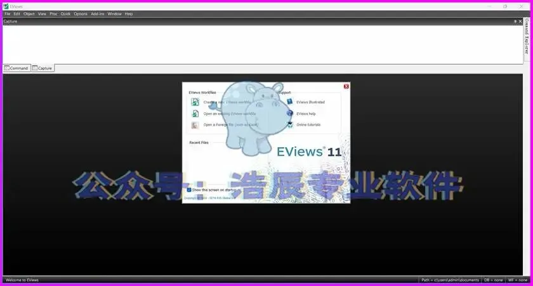Open the Quick menu
Image resolution: width=533 pixels, height=286 pixels.
[x=65, y=14]
